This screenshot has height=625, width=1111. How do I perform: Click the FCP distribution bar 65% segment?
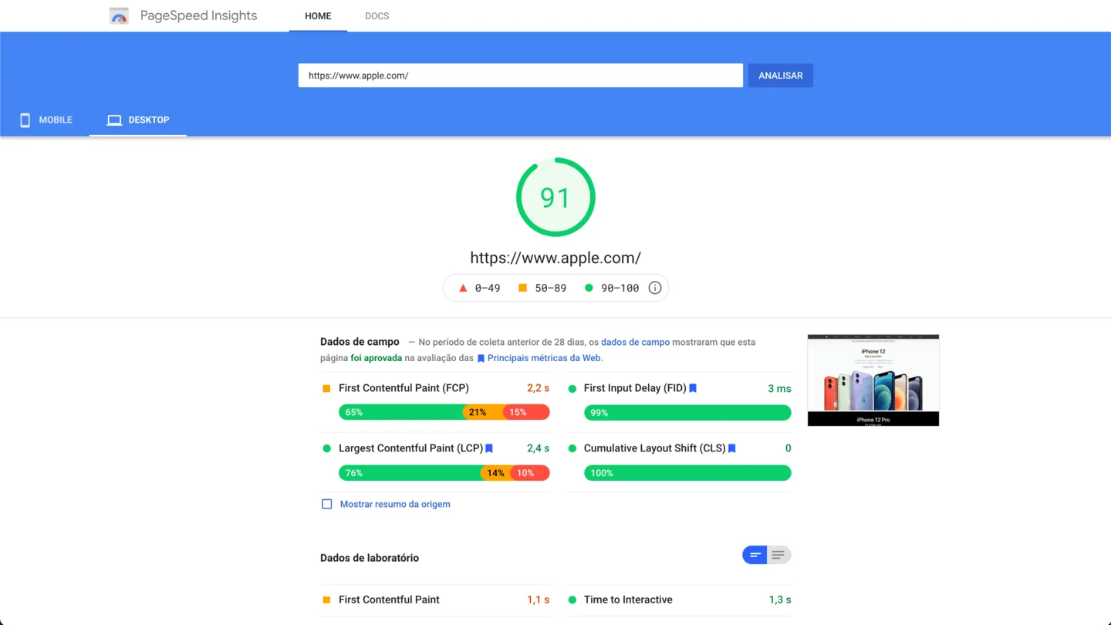pyautogui.click(x=400, y=412)
